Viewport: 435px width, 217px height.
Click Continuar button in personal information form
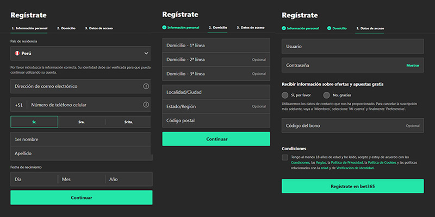point(82,197)
